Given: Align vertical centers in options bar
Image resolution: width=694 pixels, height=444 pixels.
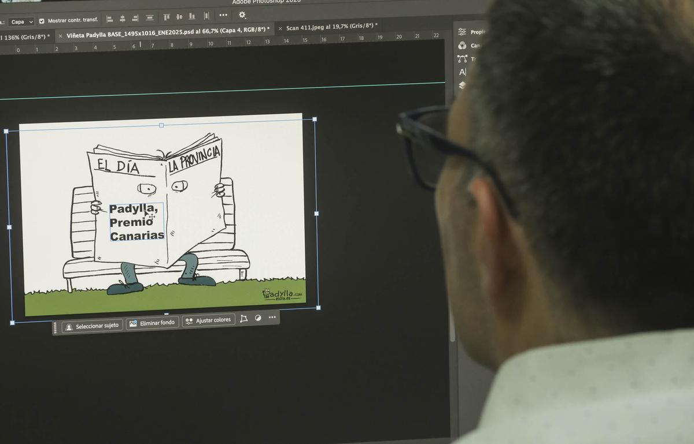Looking at the screenshot, I should pos(179,17).
